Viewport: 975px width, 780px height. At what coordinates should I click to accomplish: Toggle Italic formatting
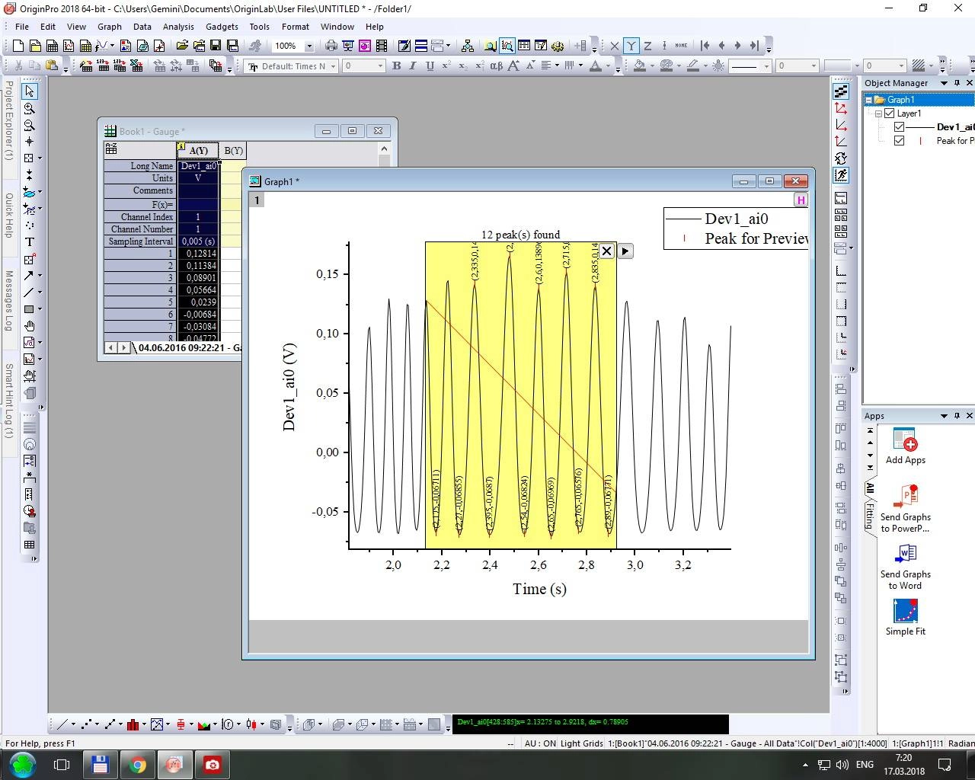click(x=413, y=66)
